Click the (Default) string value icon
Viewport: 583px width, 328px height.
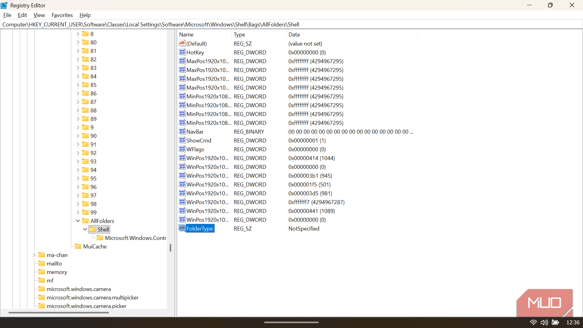[x=182, y=43]
